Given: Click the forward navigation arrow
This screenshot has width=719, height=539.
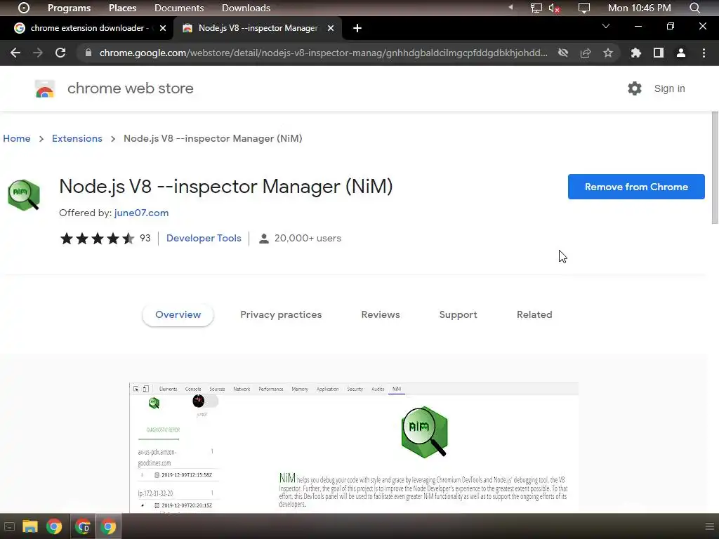Looking at the screenshot, I should pos(38,53).
